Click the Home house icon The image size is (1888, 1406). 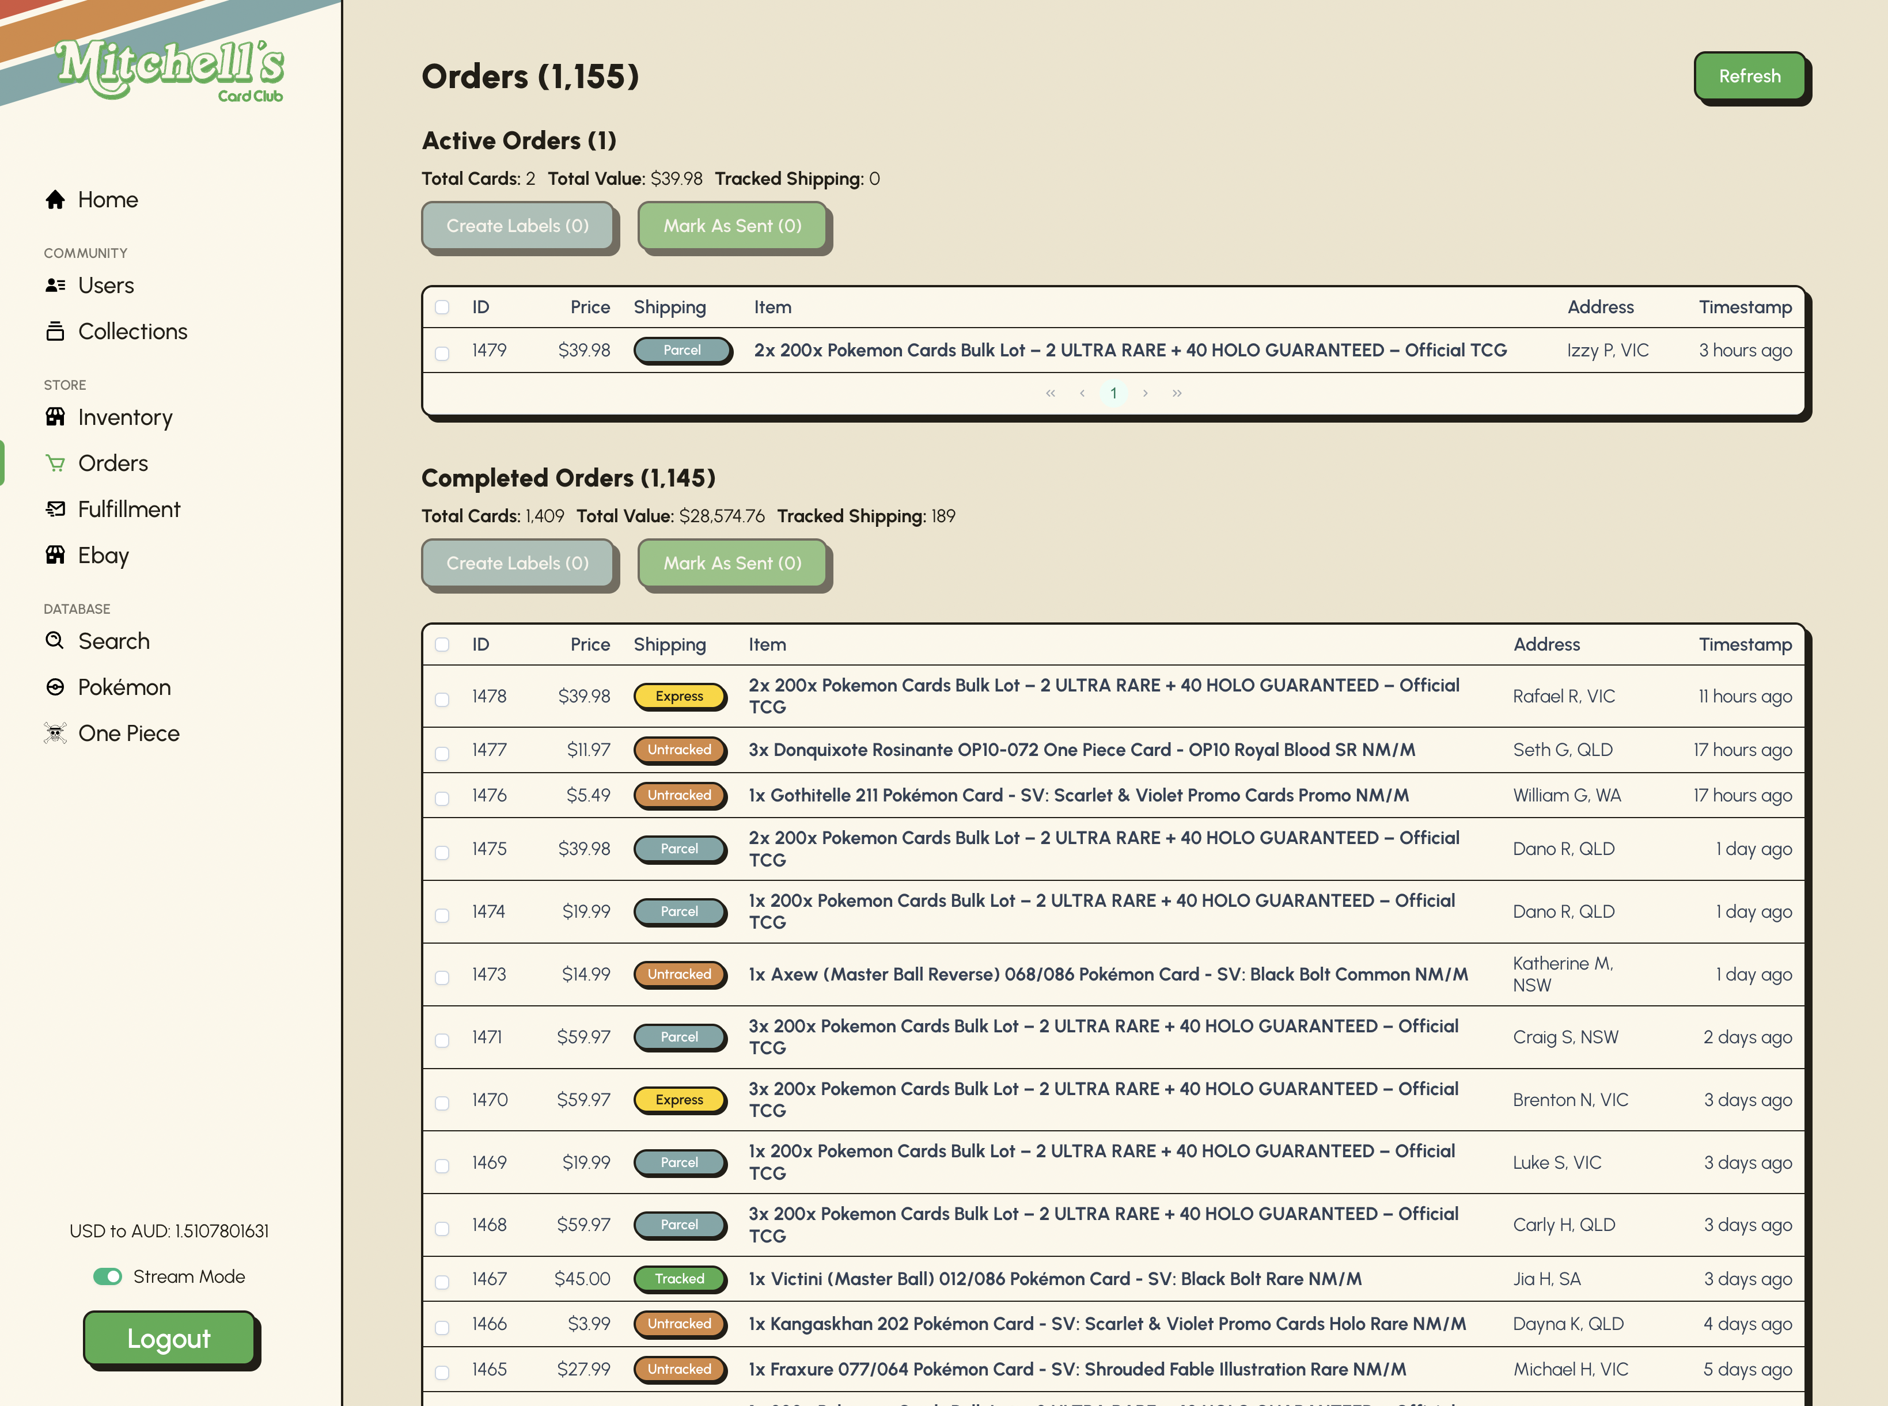click(55, 199)
